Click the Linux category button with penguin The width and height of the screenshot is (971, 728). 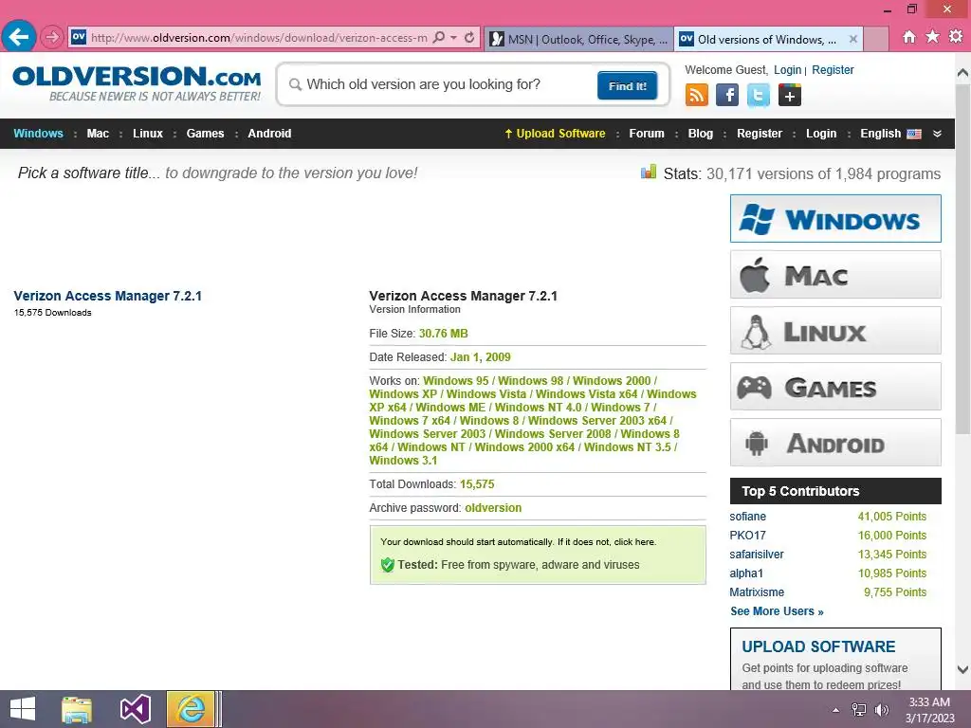(835, 331)
